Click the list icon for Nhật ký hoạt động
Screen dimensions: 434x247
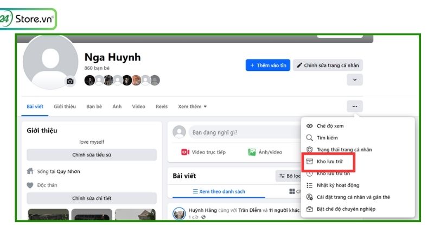click(309, 185)
